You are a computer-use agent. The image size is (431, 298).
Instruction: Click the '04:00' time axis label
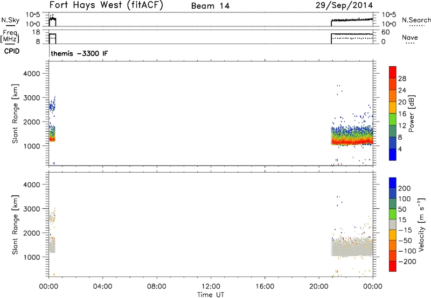(x=103, y=287)
